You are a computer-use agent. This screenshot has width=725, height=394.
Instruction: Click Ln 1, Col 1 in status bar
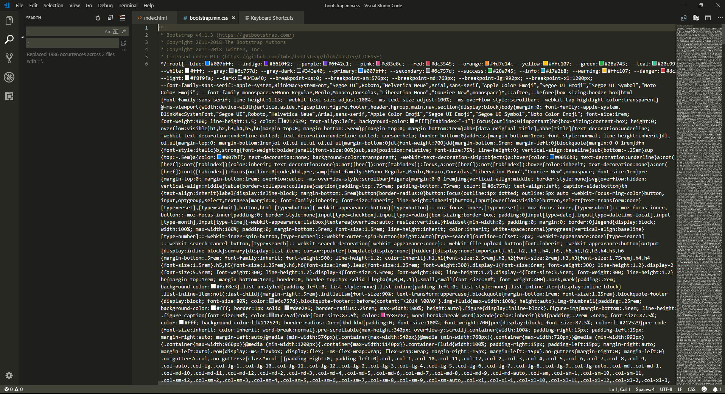[x=620, y=389]
